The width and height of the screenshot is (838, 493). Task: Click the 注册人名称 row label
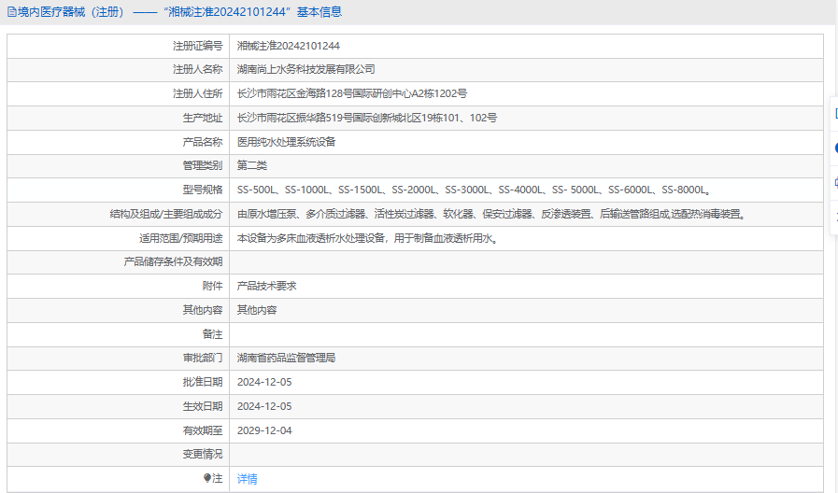(x=198, y=69)
